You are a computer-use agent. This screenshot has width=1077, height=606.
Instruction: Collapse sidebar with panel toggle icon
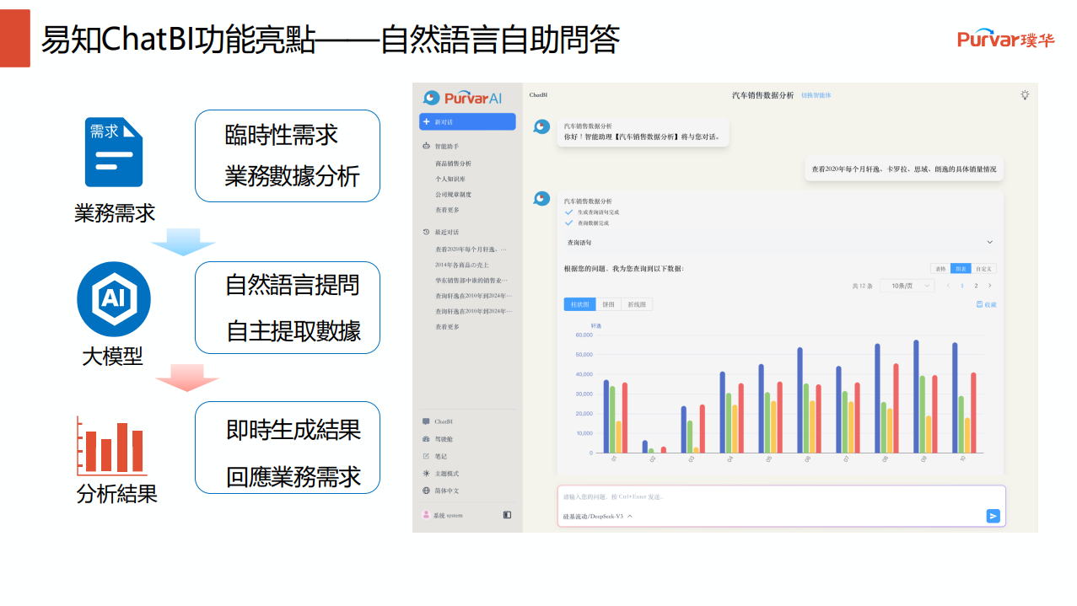507,514
